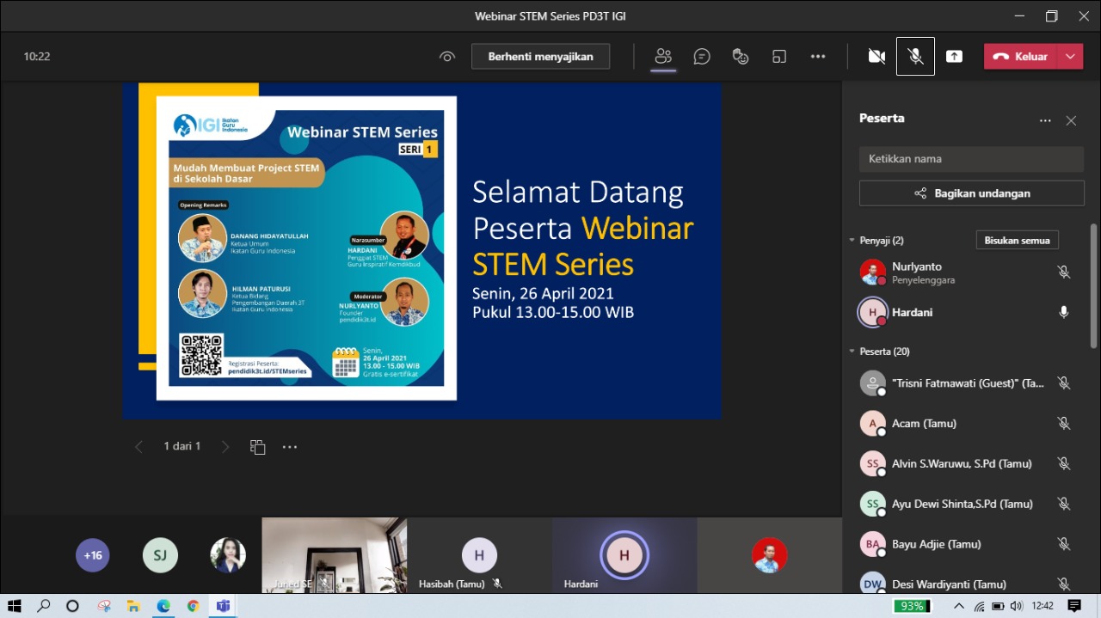The width and height of the screenshot is (1101, 618).
Task: Hide the participants panel via people icon
Action: (662, 57)
